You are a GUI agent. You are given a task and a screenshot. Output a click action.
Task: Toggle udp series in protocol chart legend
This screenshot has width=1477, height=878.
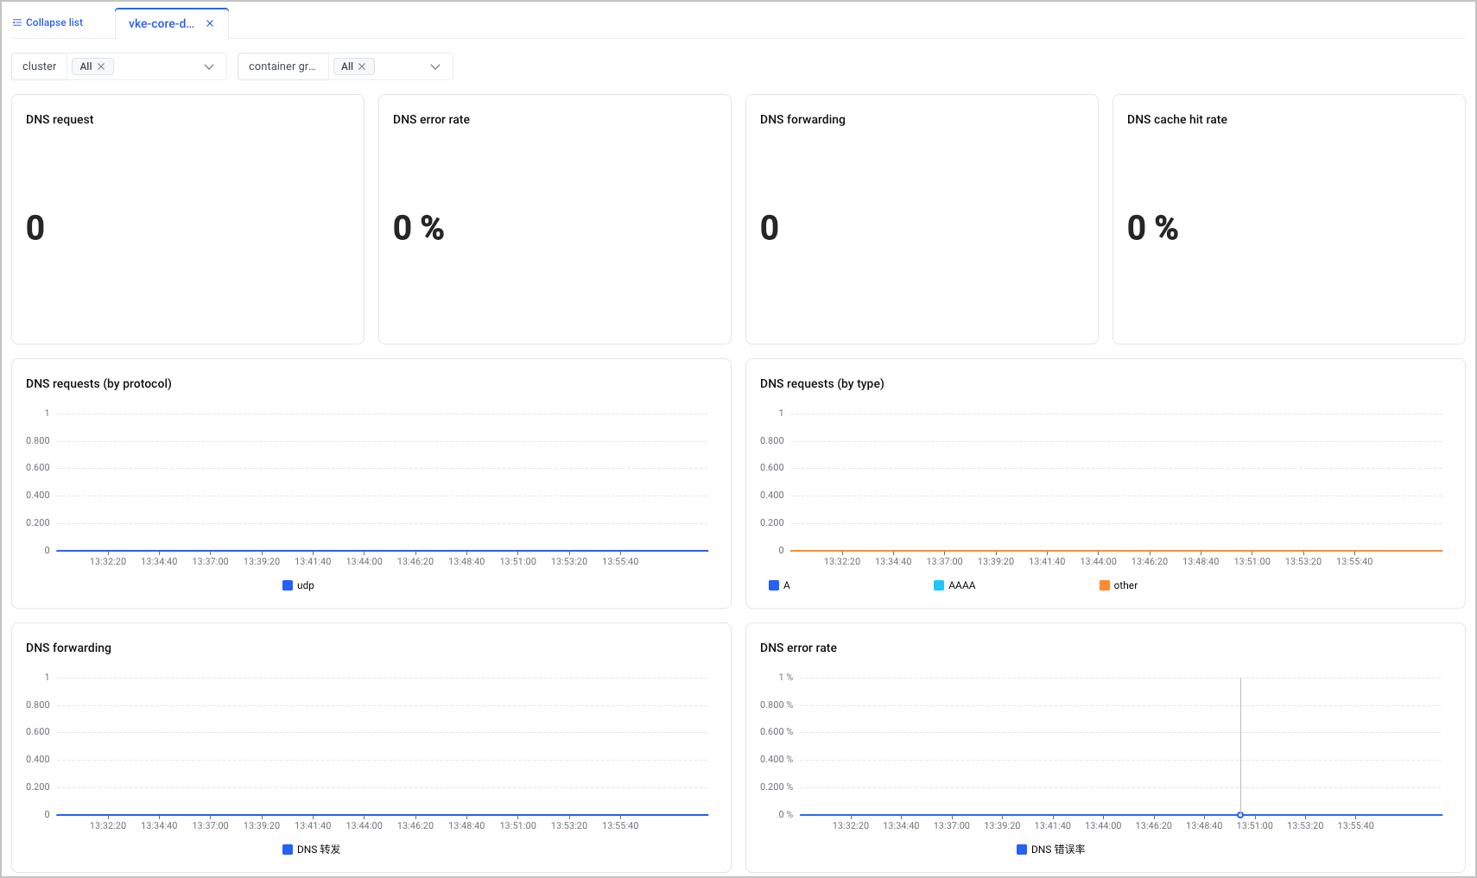pyautogui.click(x=298, y=585)
